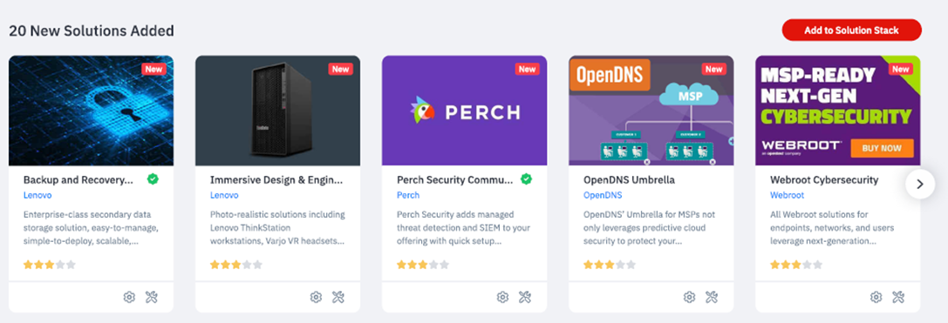Image resolution: width=948 pixels, height=323 pixels.
Task: Show next solutions with right chevron
Action: (920, 185)
